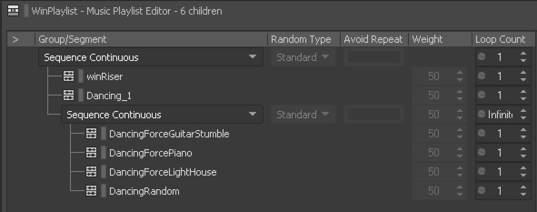Click the expand arrow column header
The width and height of the screenshot is (537, 212).
coord(15,40)
